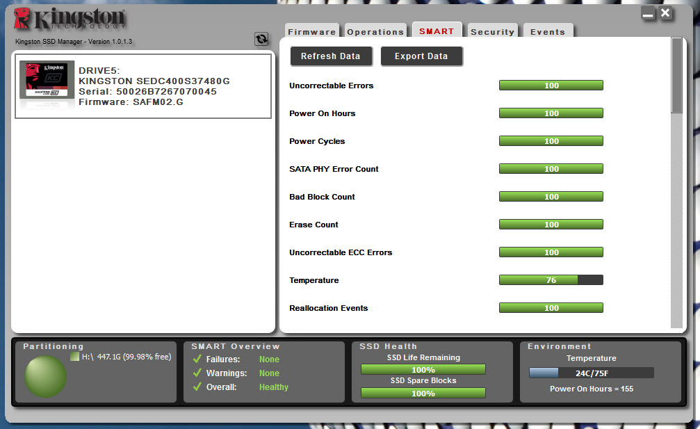This screenshot has height=429, width=700.
Task: Click the SATA PHY Error Count label
Action: 334,169
